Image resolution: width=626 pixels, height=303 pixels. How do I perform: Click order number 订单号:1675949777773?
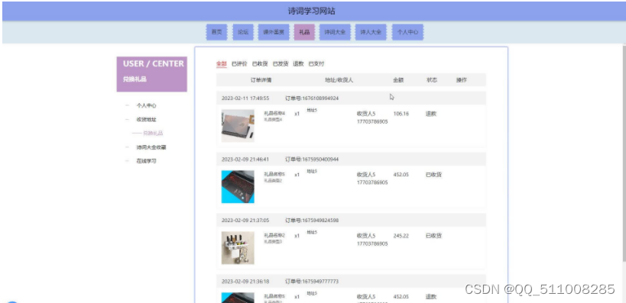pos(312,281)
